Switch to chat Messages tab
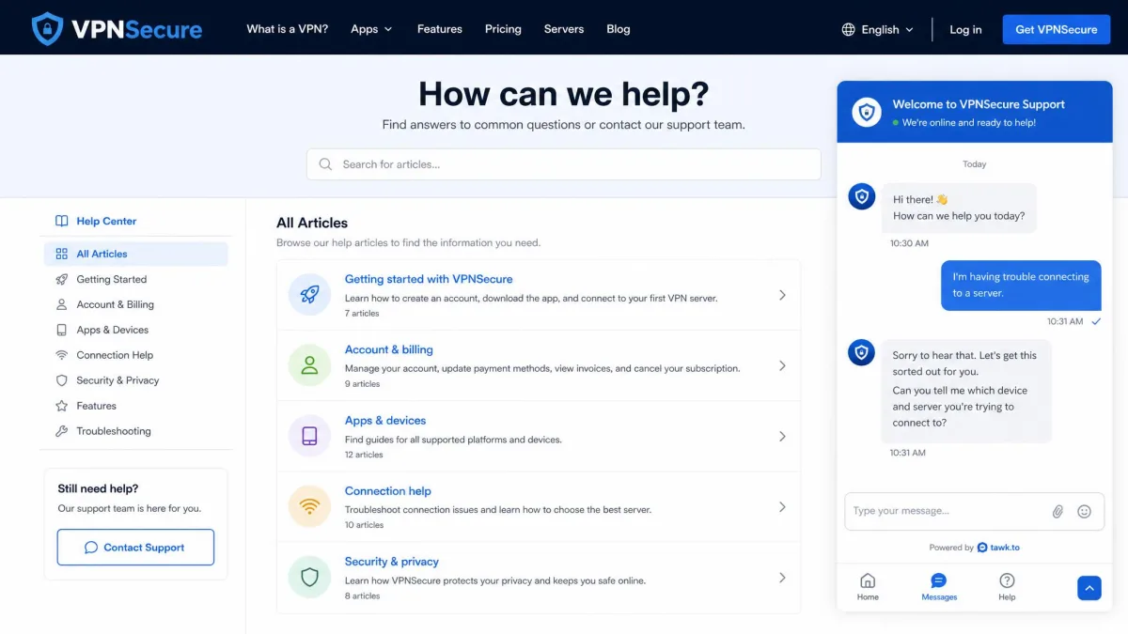The width and height of the screenshot is (1128, 634). (x=939, y=587)
